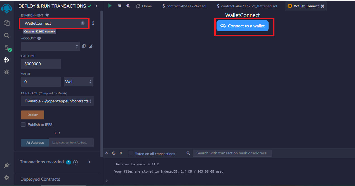Open the Plugin manager plug icon
This screenshot has height=186, width=355.
[x=7, y=165]
